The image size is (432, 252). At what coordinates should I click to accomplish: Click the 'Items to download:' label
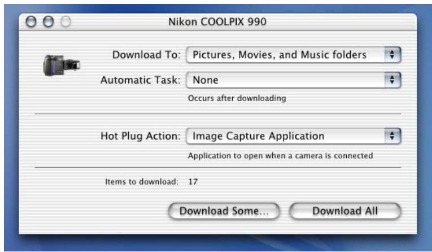click(142, 182)
